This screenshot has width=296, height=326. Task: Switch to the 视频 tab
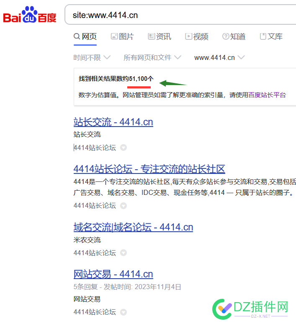196,36
